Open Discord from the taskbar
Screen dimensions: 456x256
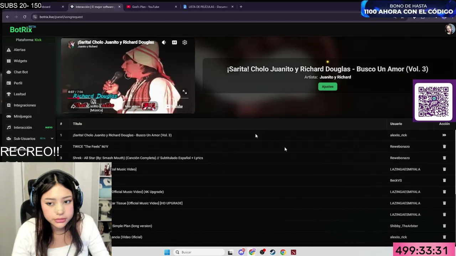pos(242,252)
